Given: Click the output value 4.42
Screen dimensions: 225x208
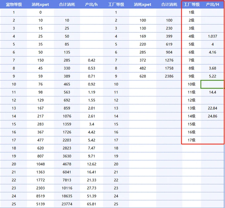Looking at the screenshot, I should coord(92,132).
